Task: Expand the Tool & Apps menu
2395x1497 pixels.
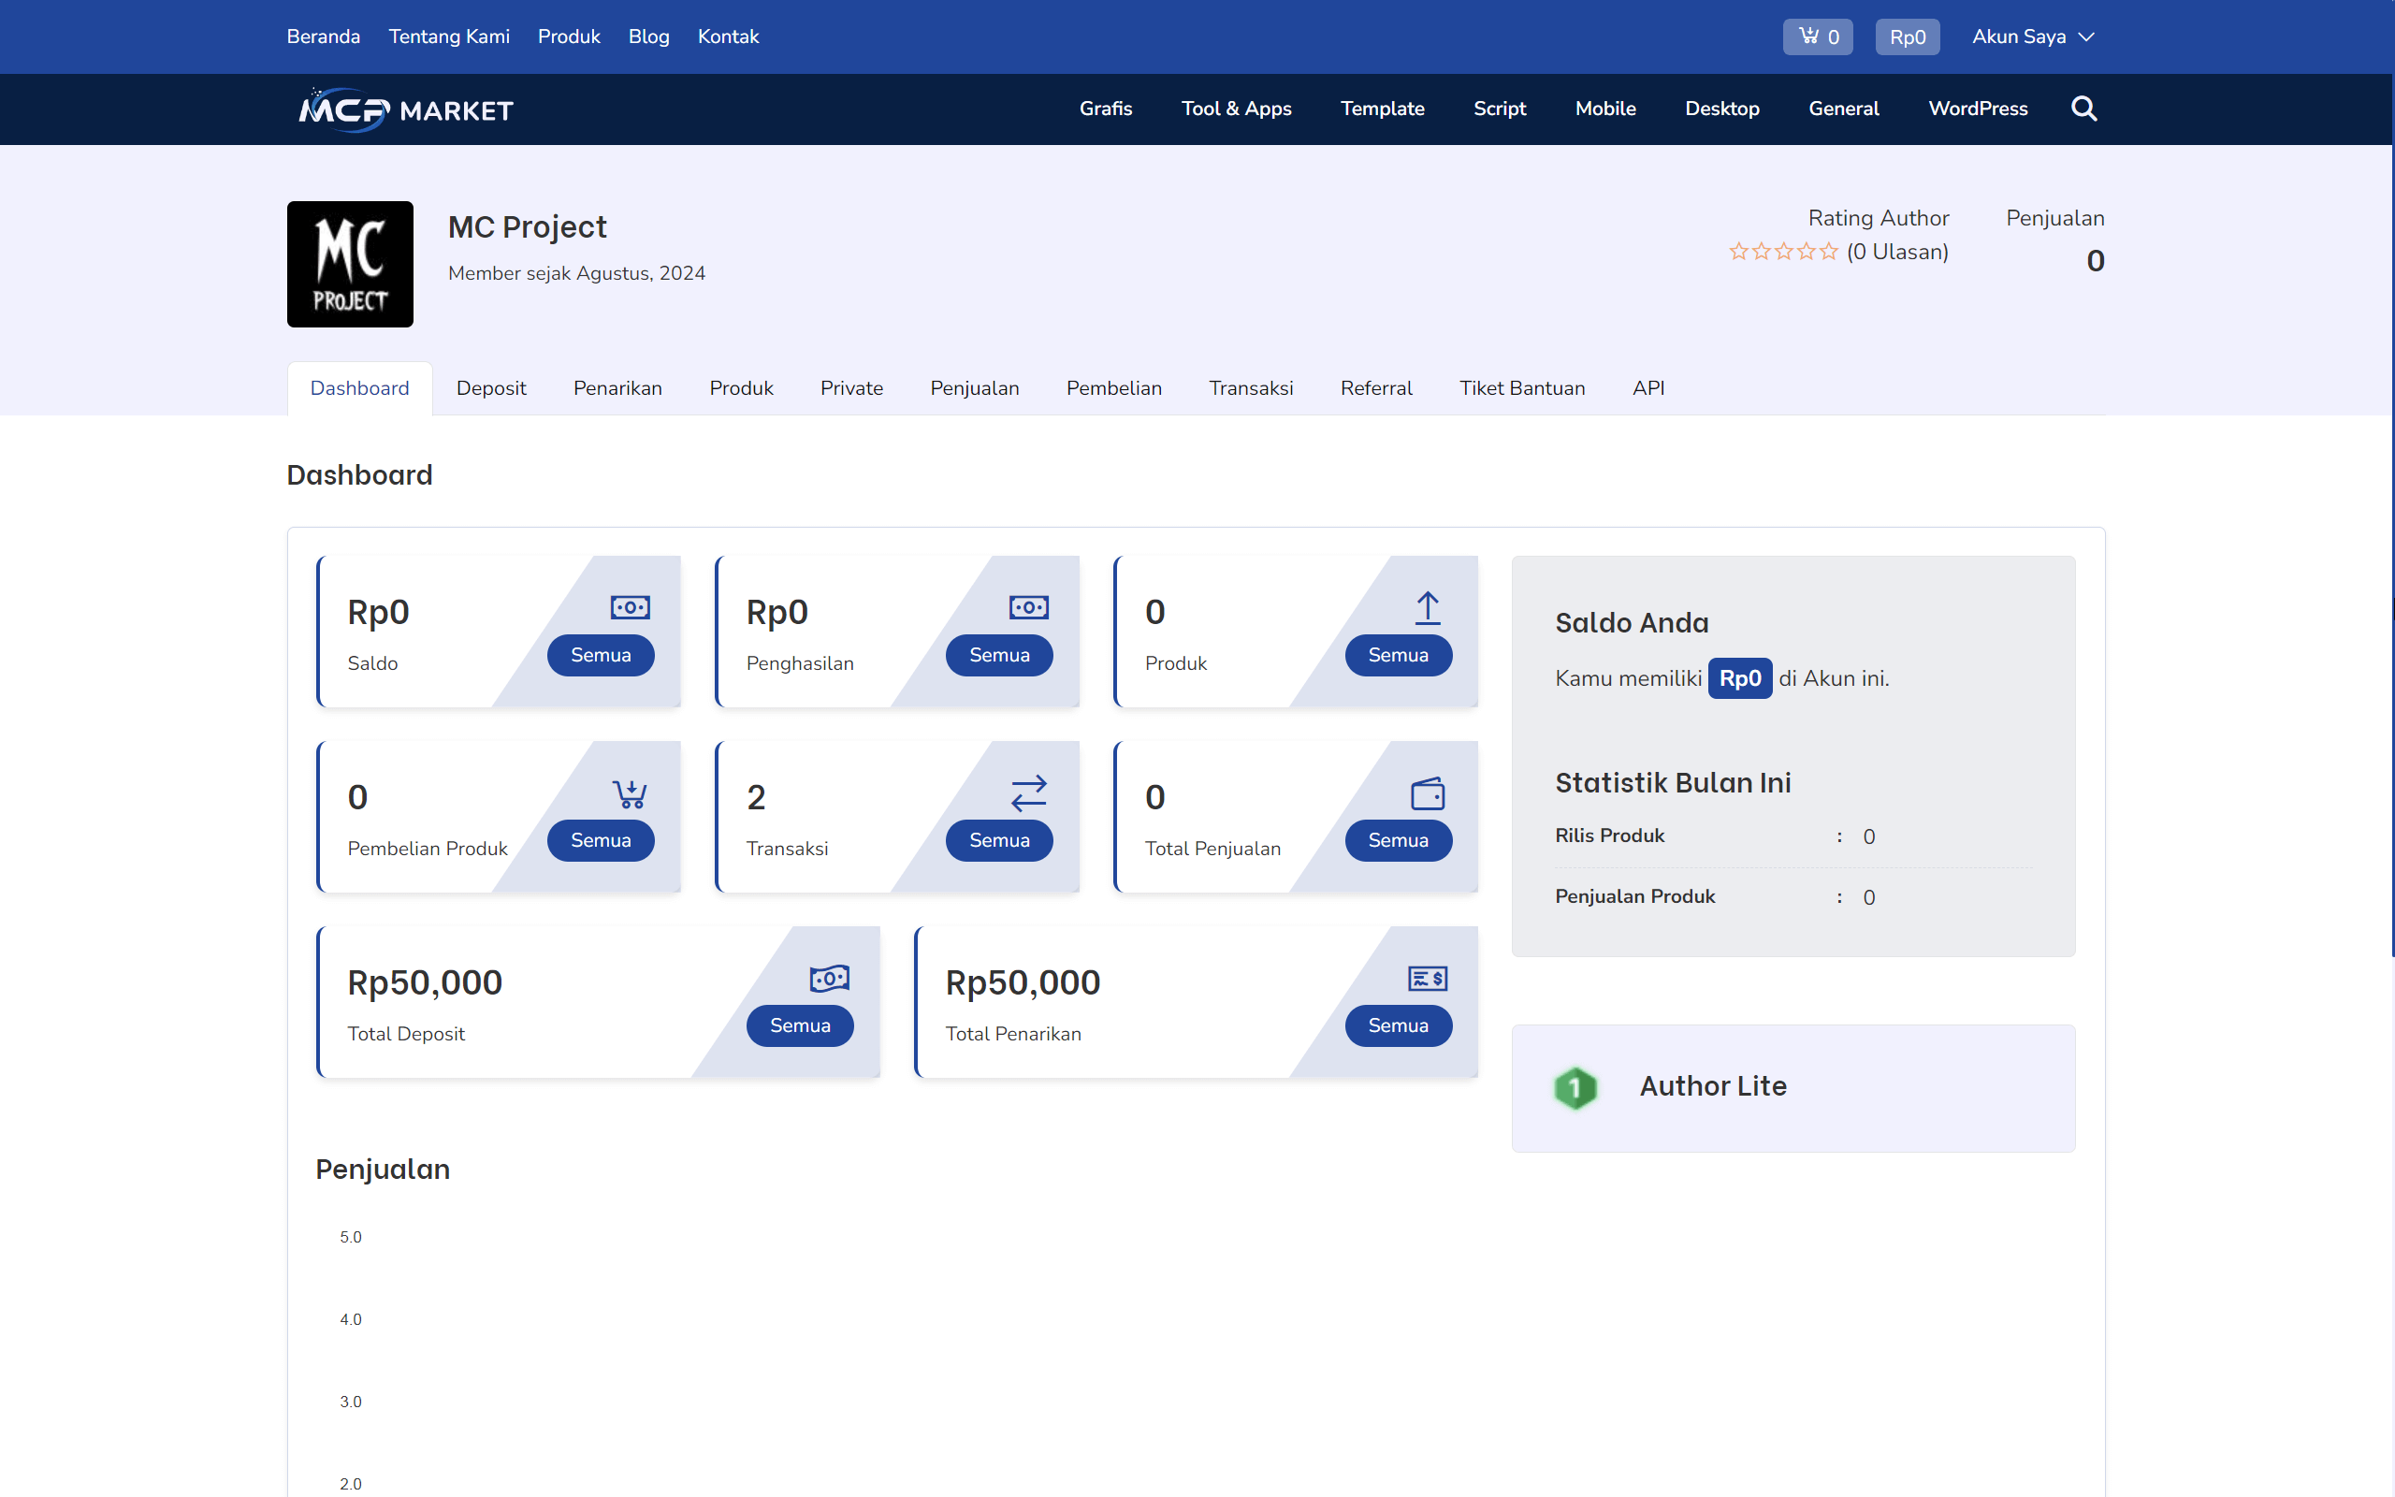Action: point(1236,109)
